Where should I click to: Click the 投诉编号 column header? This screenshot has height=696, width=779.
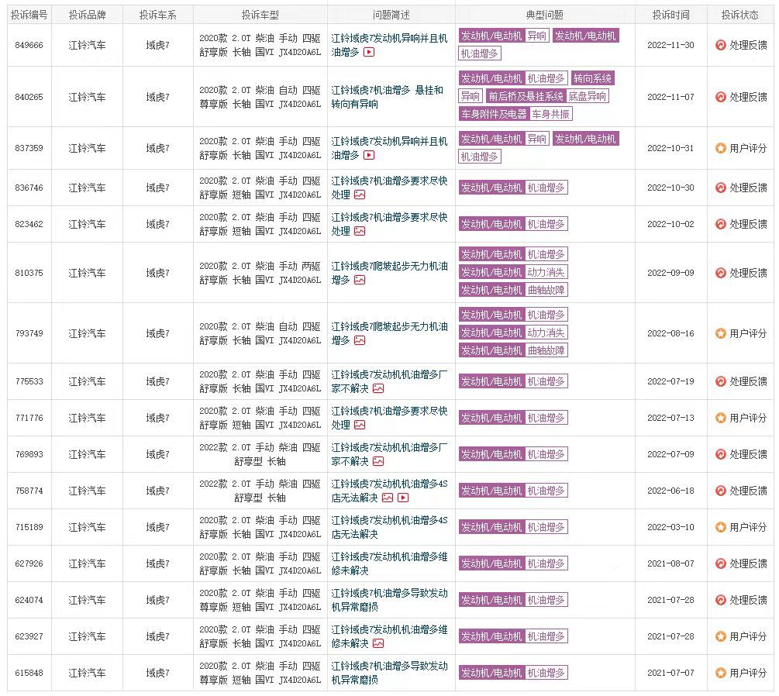pos(29,15)
